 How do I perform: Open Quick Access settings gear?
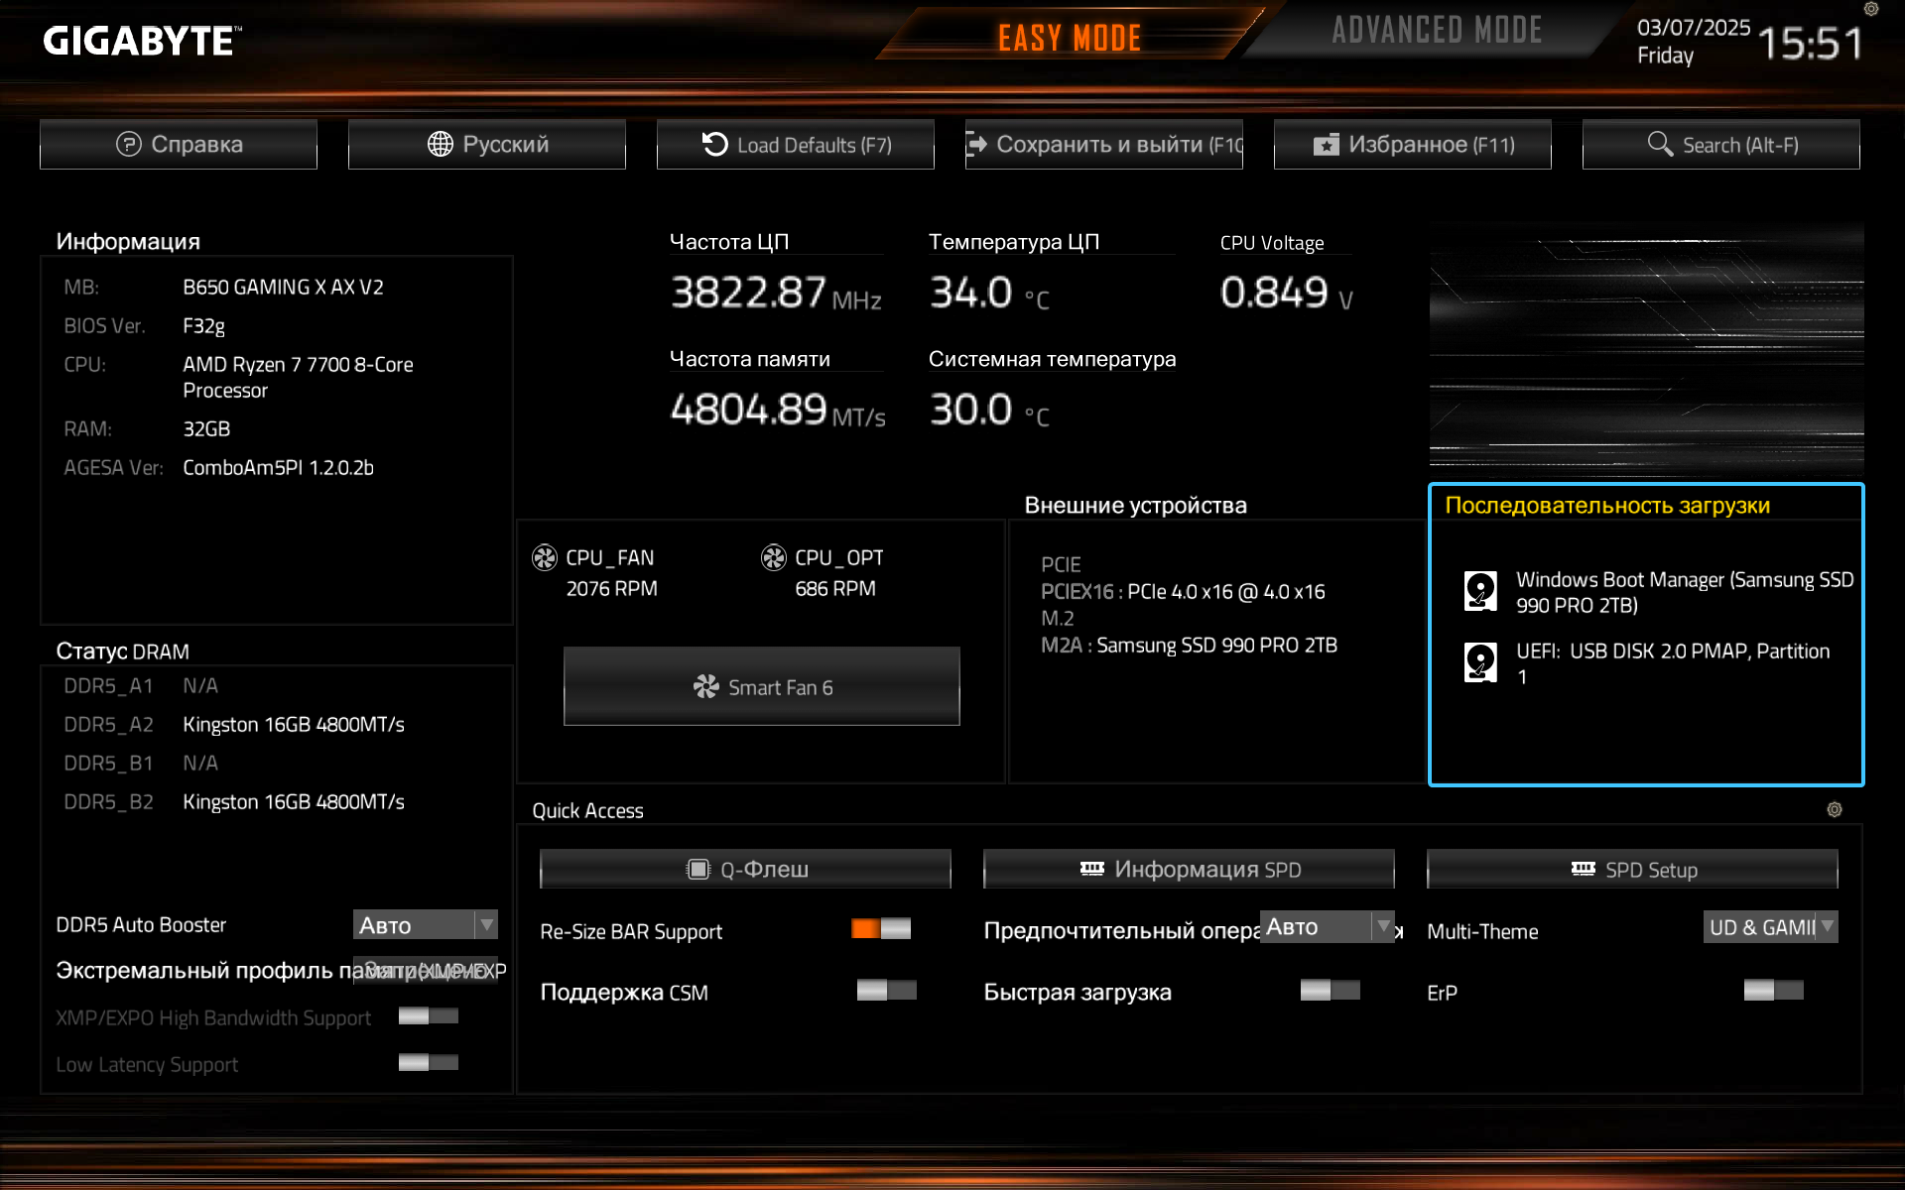click(1835, 810)
